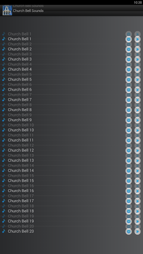The image size is (143, 254).
Task: Open settings gear for Church Bell 11
Action: [x=129, y=140]
